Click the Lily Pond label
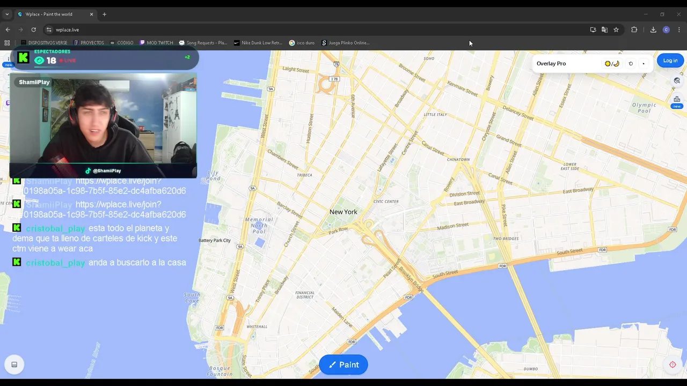Viewport: 687px width, 386px height. click(214, 175)
